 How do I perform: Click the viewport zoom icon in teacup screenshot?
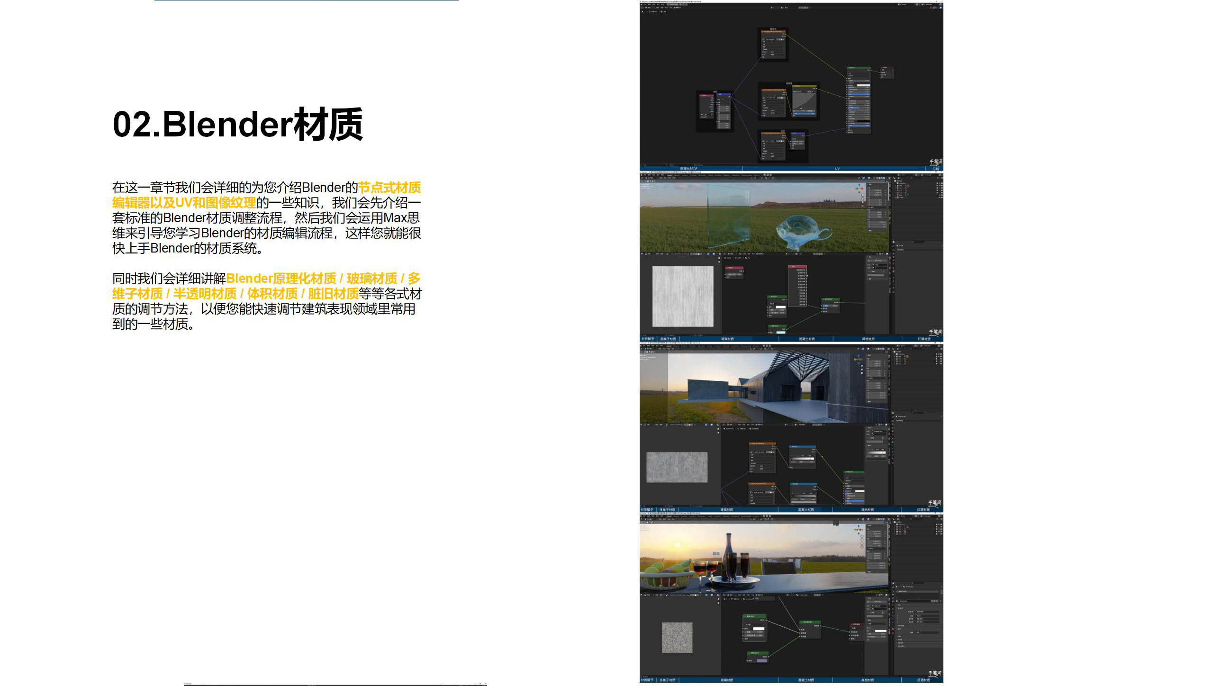[863, 196]
